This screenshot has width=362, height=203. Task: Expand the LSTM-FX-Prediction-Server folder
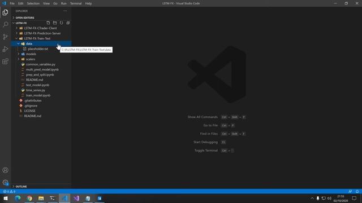tap(41, 33)
